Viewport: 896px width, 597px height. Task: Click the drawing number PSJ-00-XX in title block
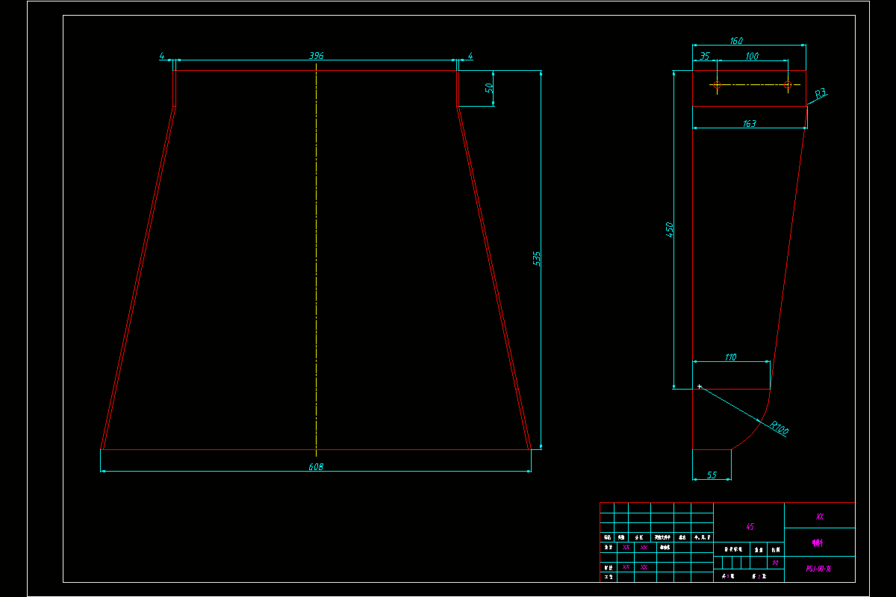pyautogui.click(x=819, y=569)
